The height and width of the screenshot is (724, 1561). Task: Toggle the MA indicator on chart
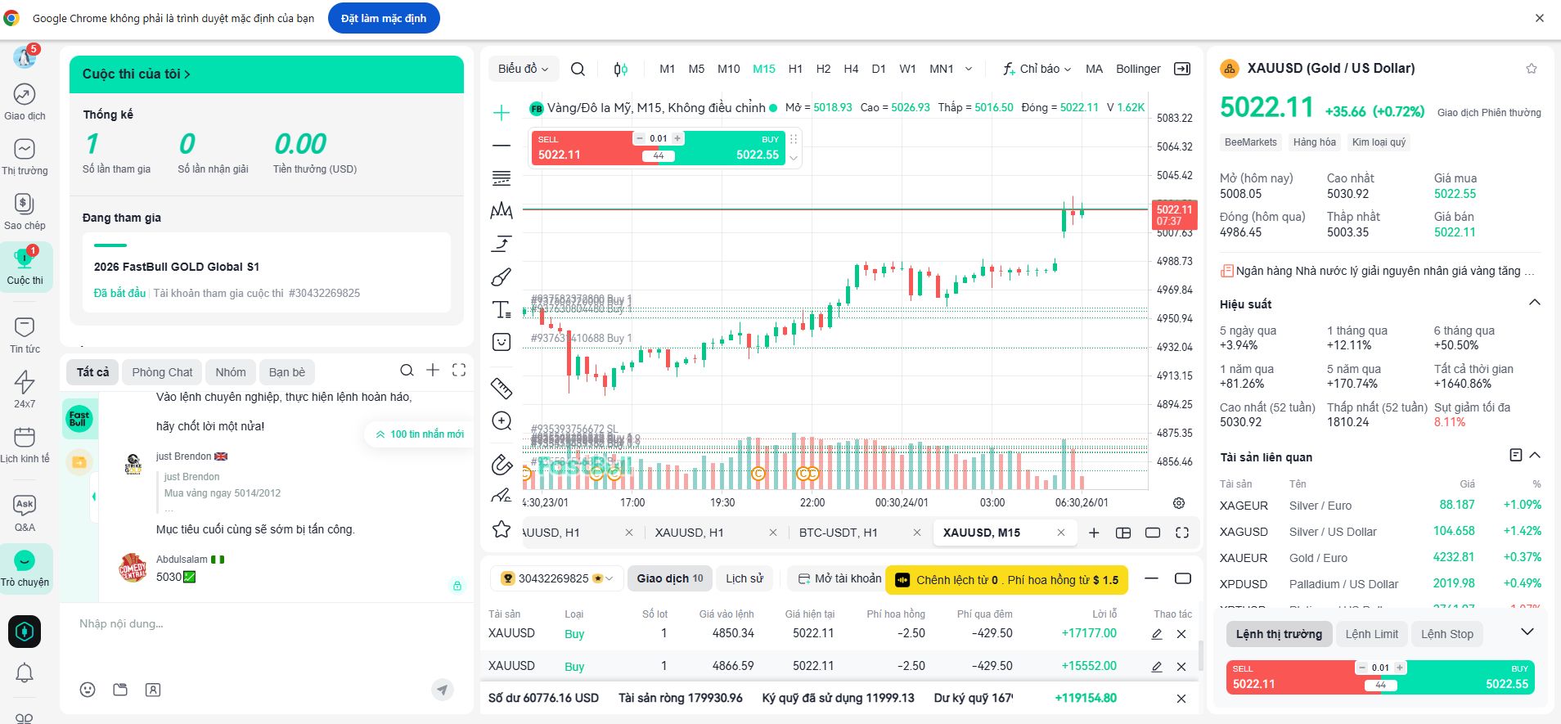click(1094, 70)
